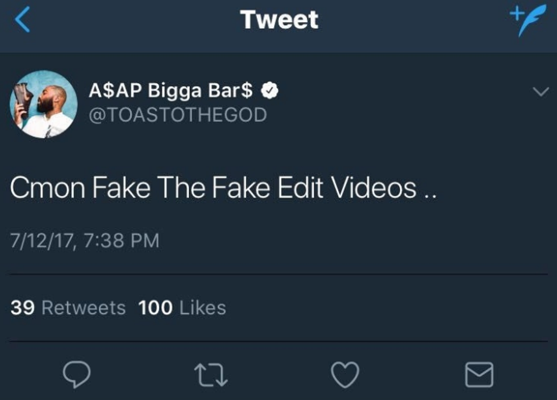
Task: Like the tweet with the heart icon
Action: coord(345,375)
